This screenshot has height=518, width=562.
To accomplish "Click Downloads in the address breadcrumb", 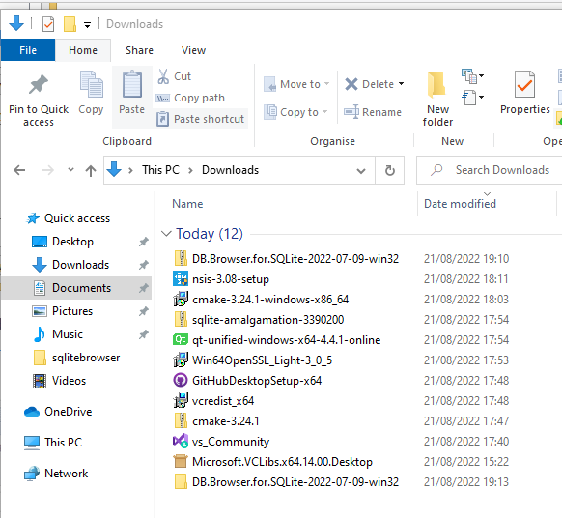I will 230,170.
